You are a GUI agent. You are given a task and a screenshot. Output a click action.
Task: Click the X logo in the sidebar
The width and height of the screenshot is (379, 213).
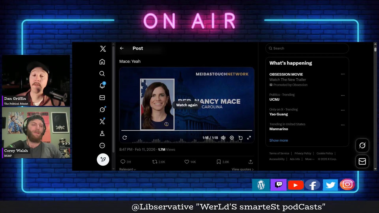[103, 49]
